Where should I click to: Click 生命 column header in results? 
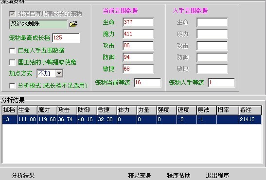[27, 110]
